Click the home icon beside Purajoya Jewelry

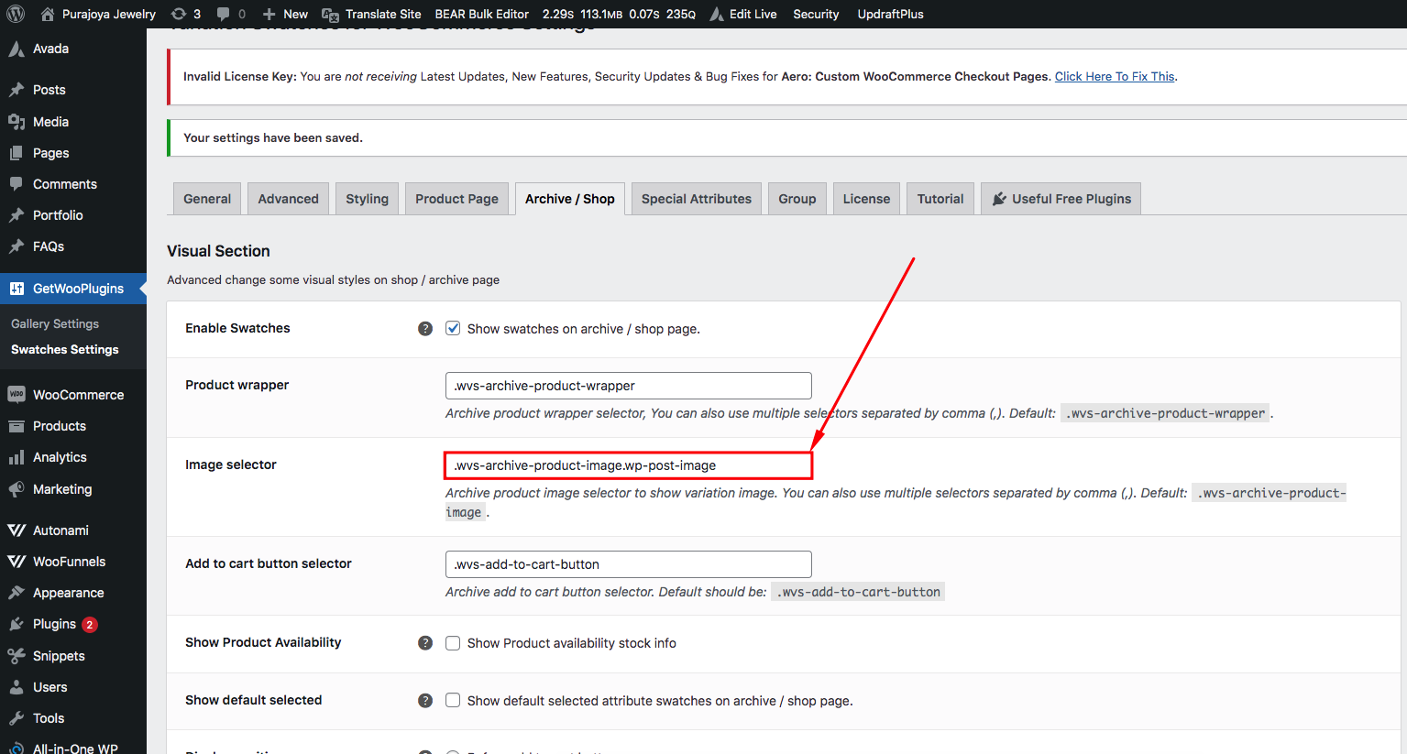(48, 14)
